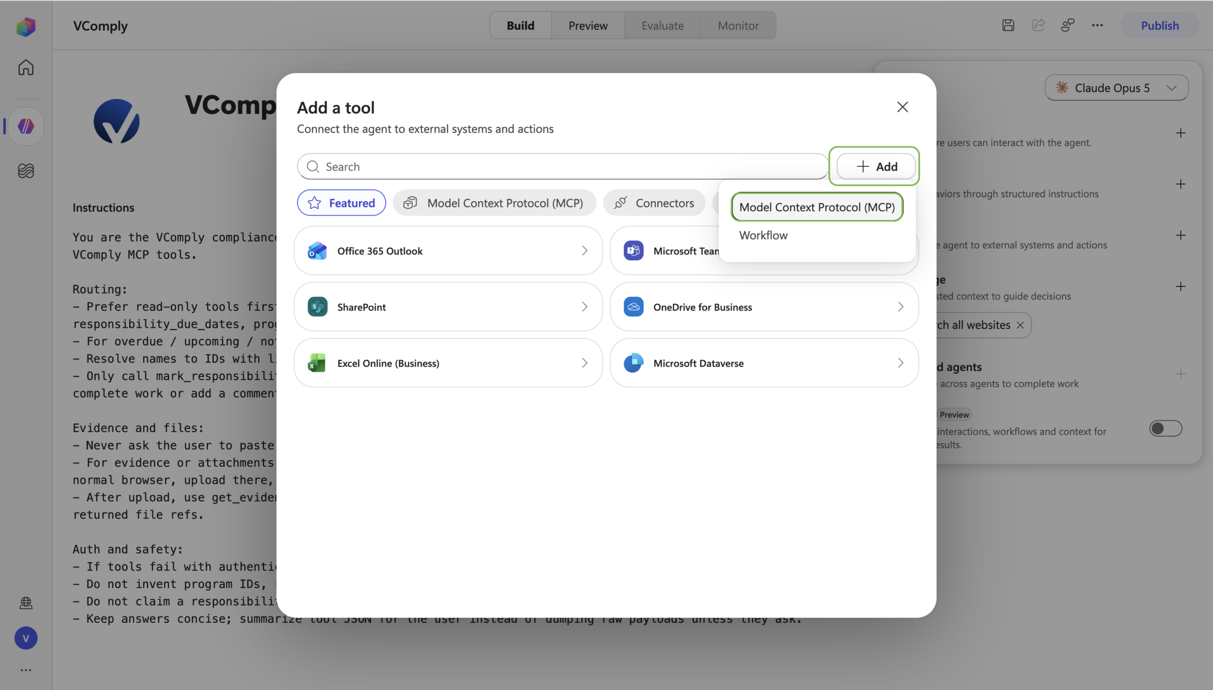Expand the Excel Online (Business) card
Screen dimensions: 1213x690
448,363
